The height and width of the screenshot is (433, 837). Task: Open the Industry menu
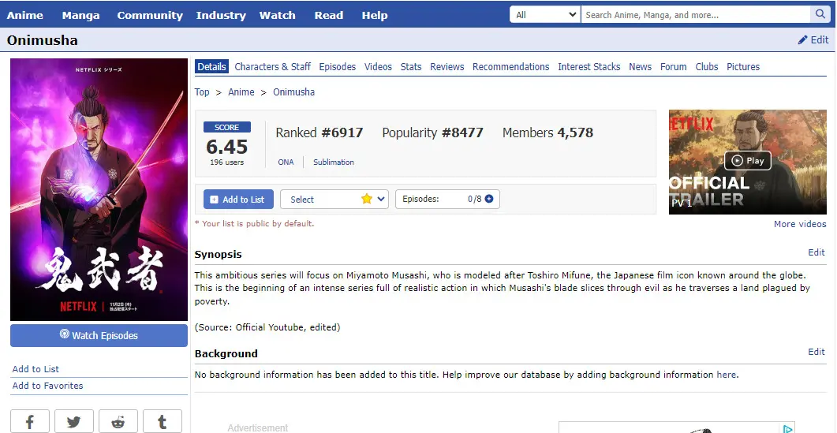click(221, 15)
